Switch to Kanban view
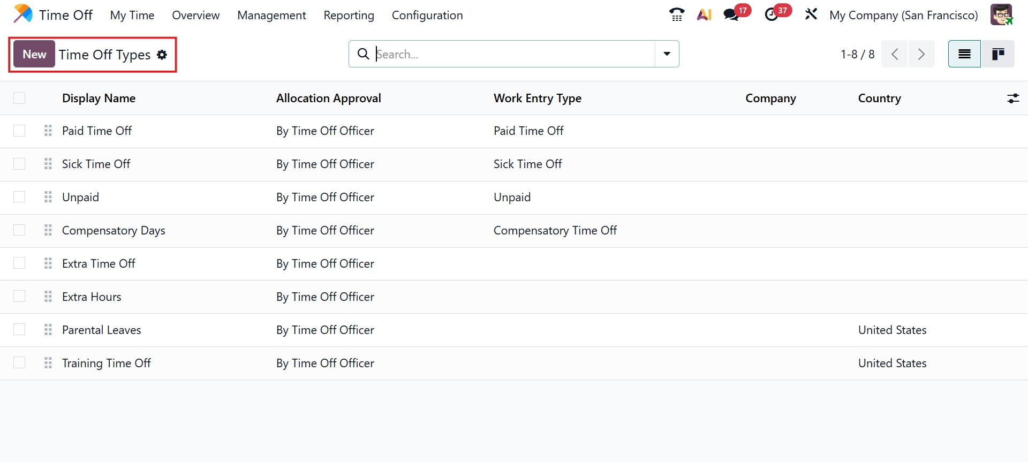The width and height of the screenshot is (1028, 462). point(997,54)
